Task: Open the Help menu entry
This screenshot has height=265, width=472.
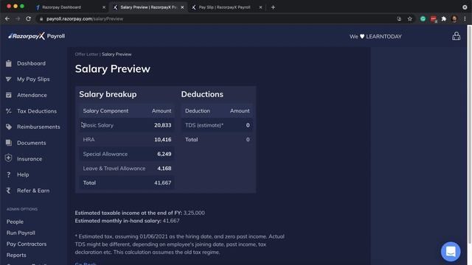Action: coord(23,174)
